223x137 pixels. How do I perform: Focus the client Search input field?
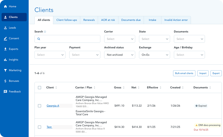click(x=67, y=39)
